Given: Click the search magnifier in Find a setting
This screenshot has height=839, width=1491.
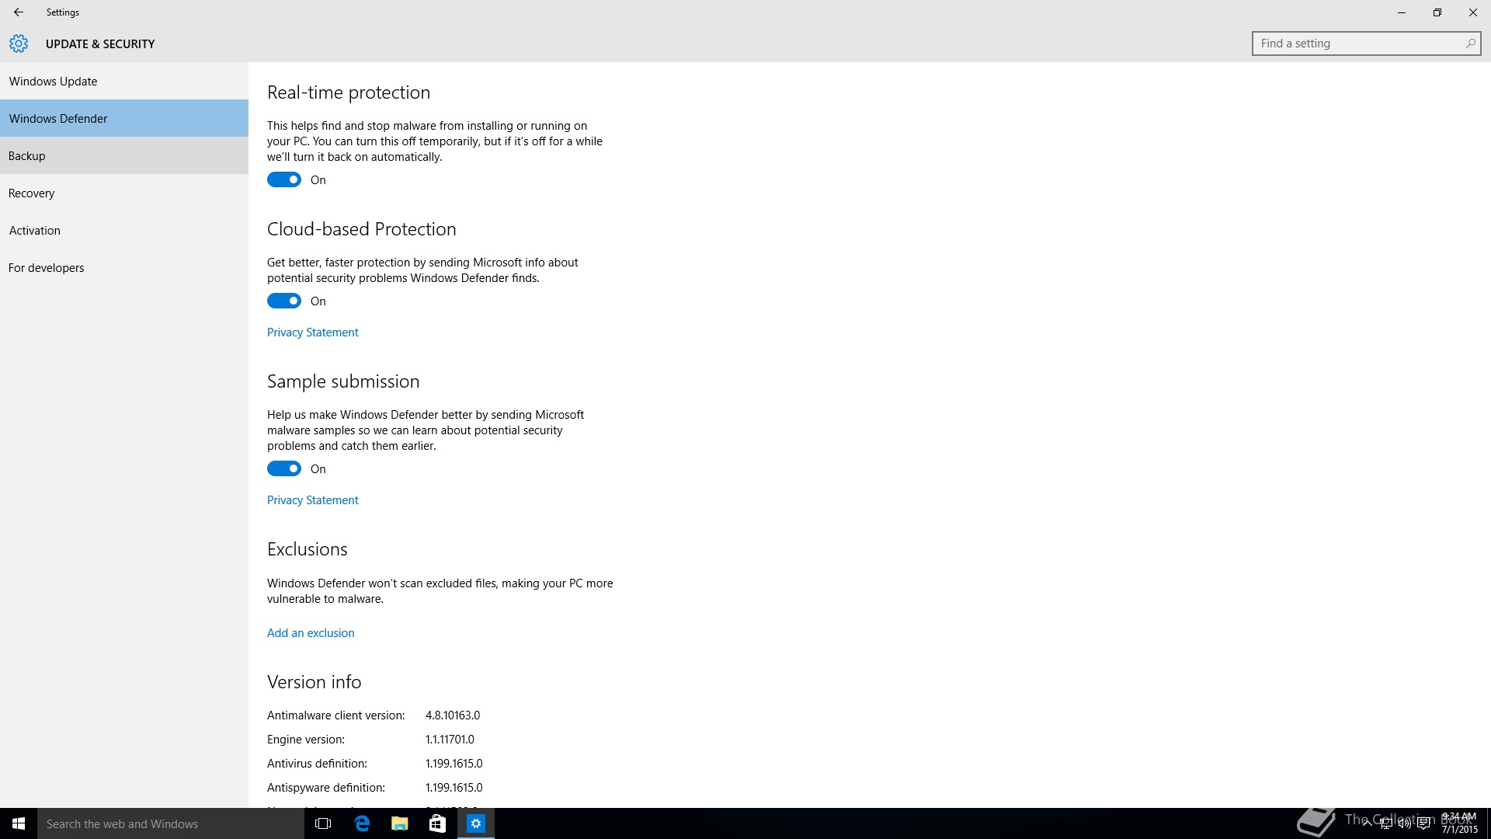Looking at the screenshot, I should [1470, 44].
